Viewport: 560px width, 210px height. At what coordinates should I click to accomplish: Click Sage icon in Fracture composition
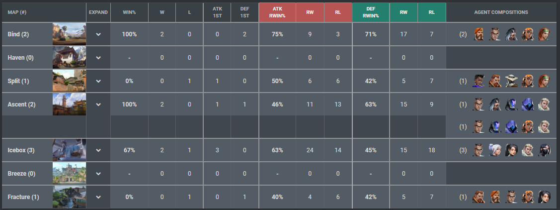coord(544,197)
